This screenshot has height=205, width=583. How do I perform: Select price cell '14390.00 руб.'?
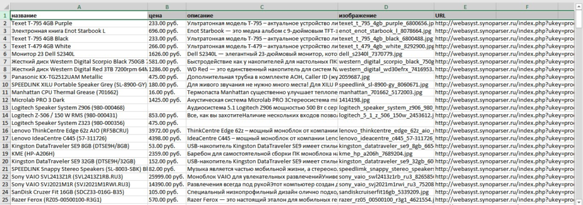point(167,184)
